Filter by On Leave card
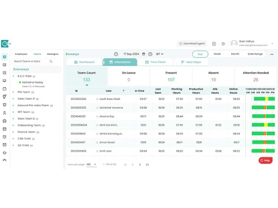Image resolution: width=278 pixels, height=208 pixels. (129, 77)
